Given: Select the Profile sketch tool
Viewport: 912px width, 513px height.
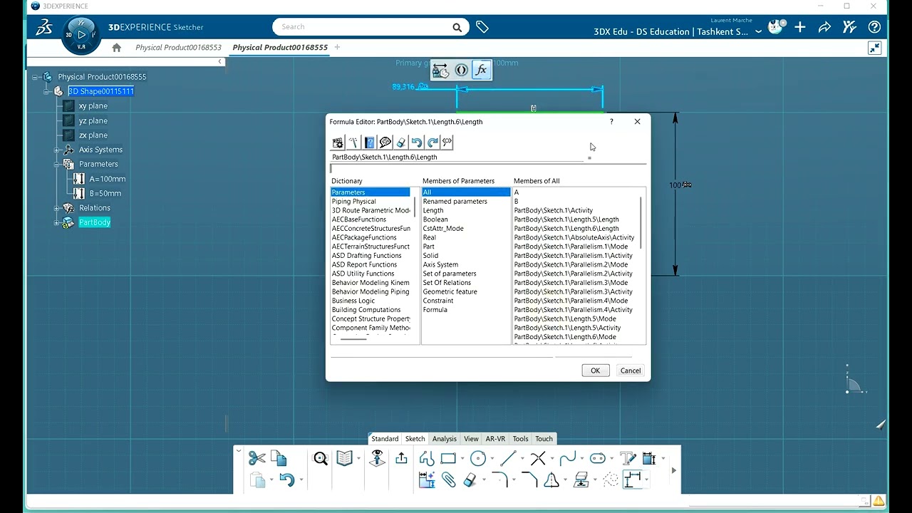Looking at the screenshot, I should pos(427,459).
